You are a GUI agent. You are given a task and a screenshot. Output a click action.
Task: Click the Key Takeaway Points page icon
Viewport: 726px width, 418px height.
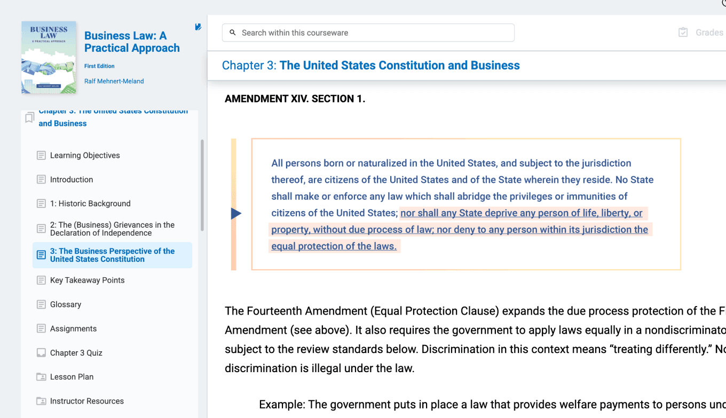[41, 280]
